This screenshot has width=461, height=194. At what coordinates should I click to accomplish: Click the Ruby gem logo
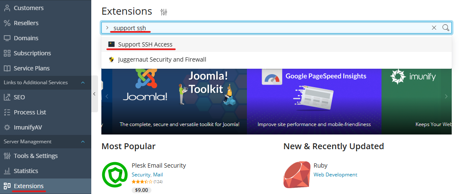click(x=297, y=175)
